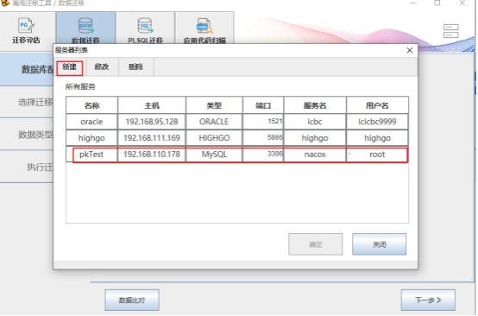Click the 所有服务 label
The height and width of the screenshot is (316, 478).
click(80, 86)
